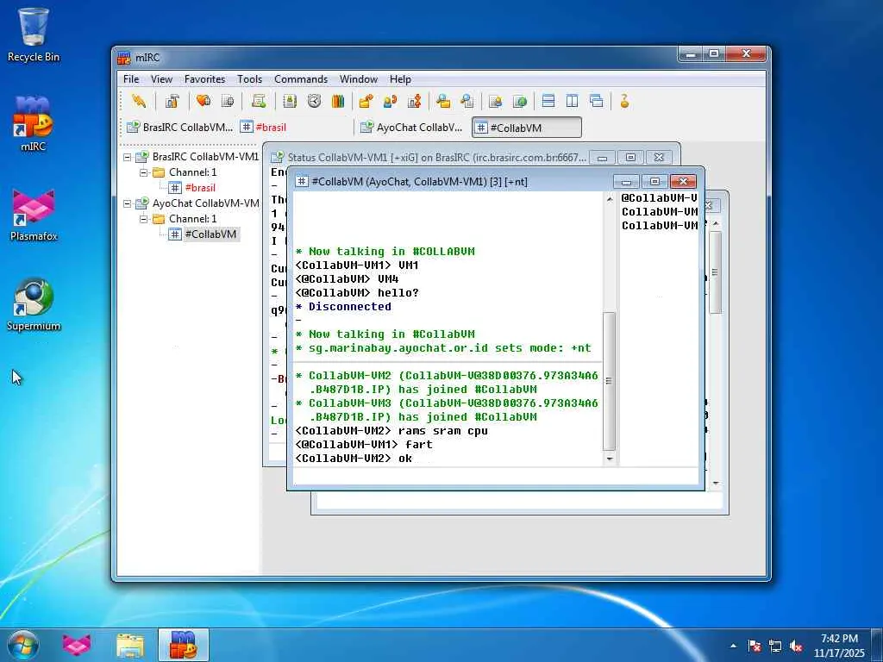Collapse the AyoChat CollabVM-VM tree node
The height and width of the screenshot is (662, 883).
[128, 203]
